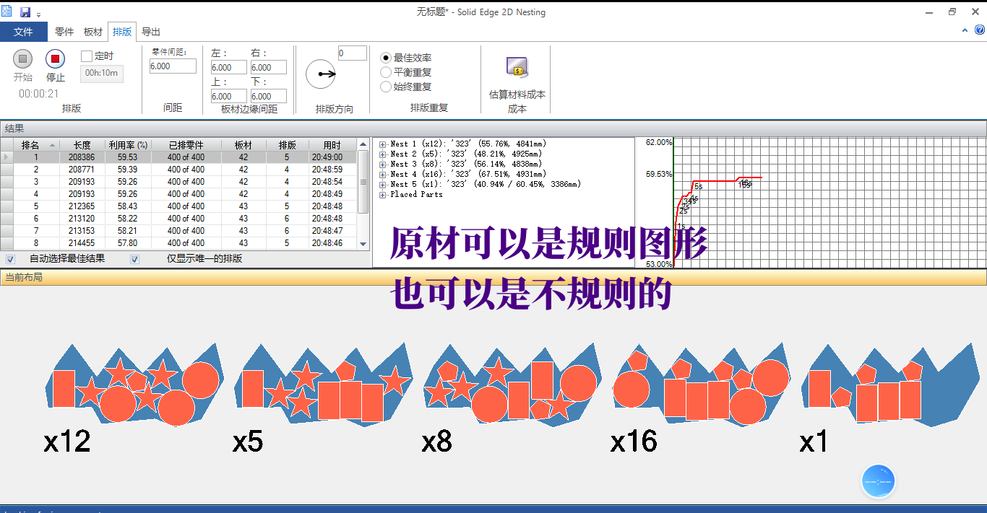Image resolution: width=987 pixels, height=513 pixels.
Task: Select the x16 nest layout thumbnail
Action: (702, 385)
